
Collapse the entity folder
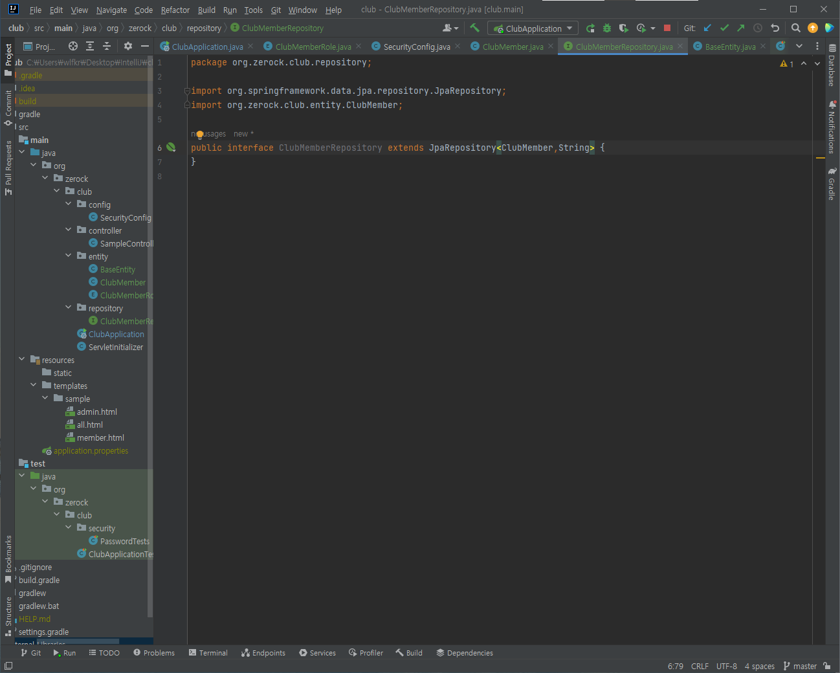pos(69,256)
